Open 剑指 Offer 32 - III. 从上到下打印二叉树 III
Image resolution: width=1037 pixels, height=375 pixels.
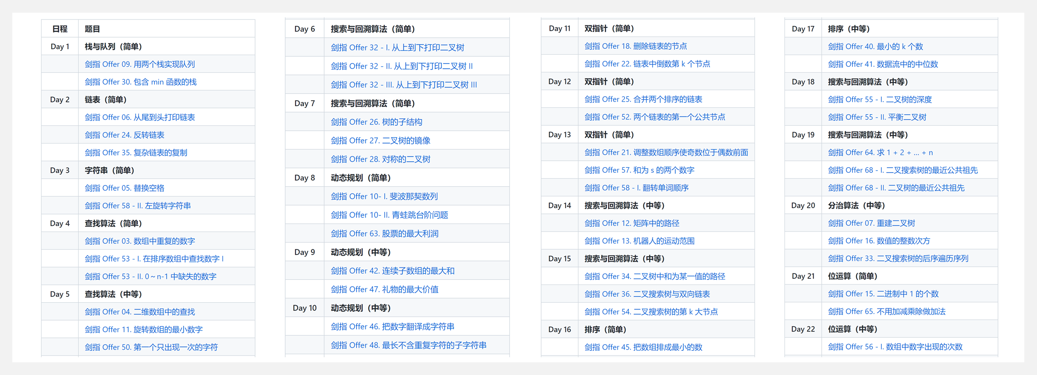point(404,85)
